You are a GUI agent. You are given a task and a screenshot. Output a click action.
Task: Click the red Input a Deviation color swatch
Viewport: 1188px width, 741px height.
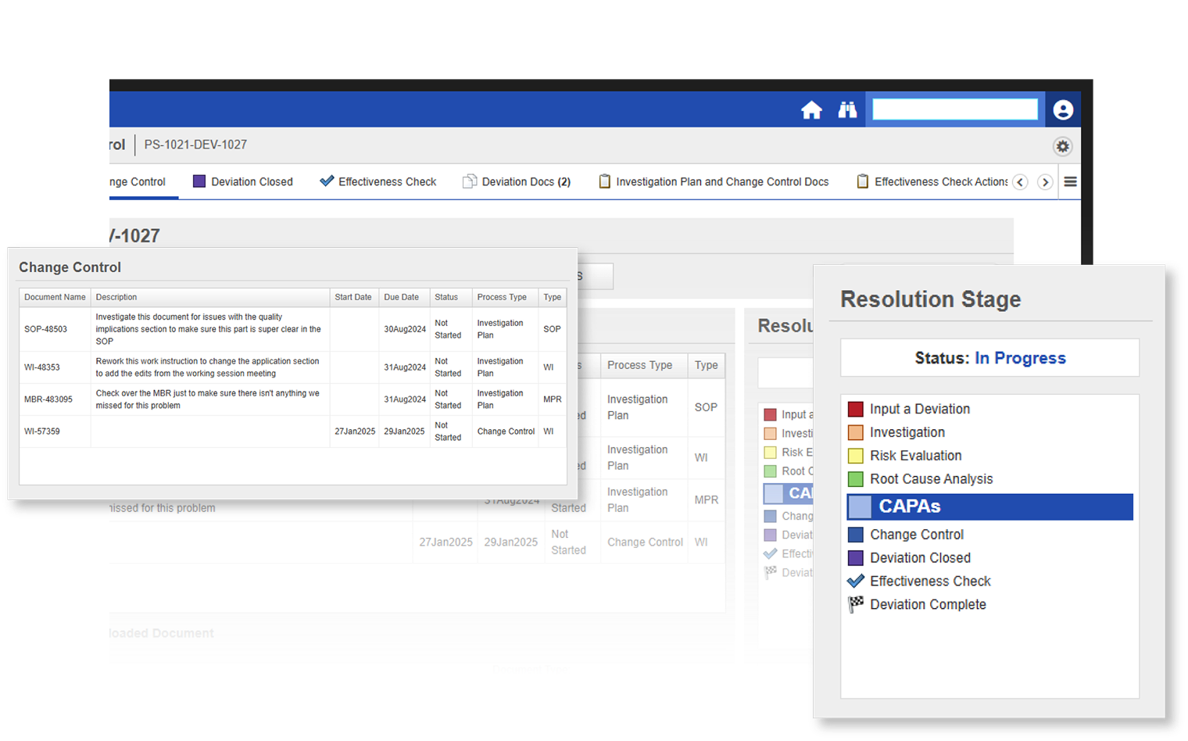[x=855, y=408]
